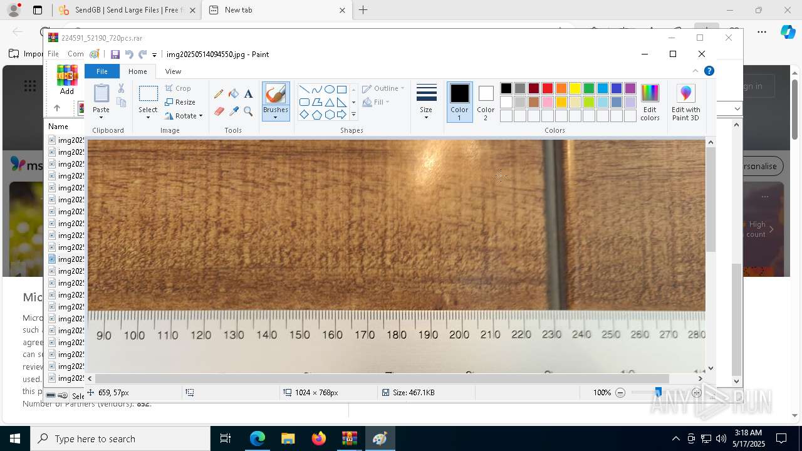Collapse the ribbon with chevron

(695, 71)
